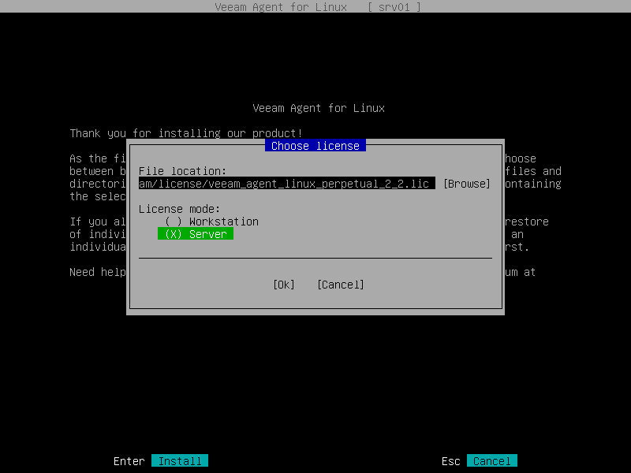This screenshot has height=473, width=631.
Task: Select the Workstation license mode
Action: click(211, 222)
